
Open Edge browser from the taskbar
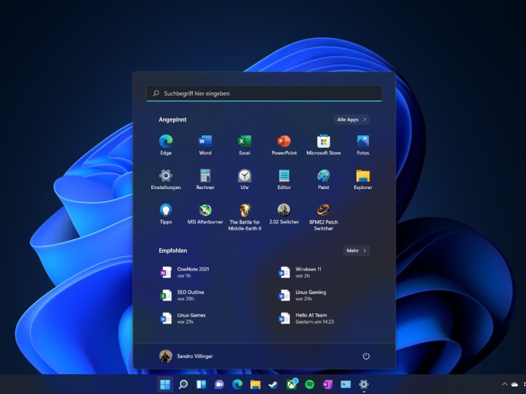coord(237,384)
